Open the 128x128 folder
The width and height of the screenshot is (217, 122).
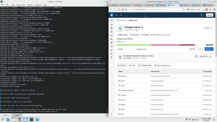[x=123, y=76]
